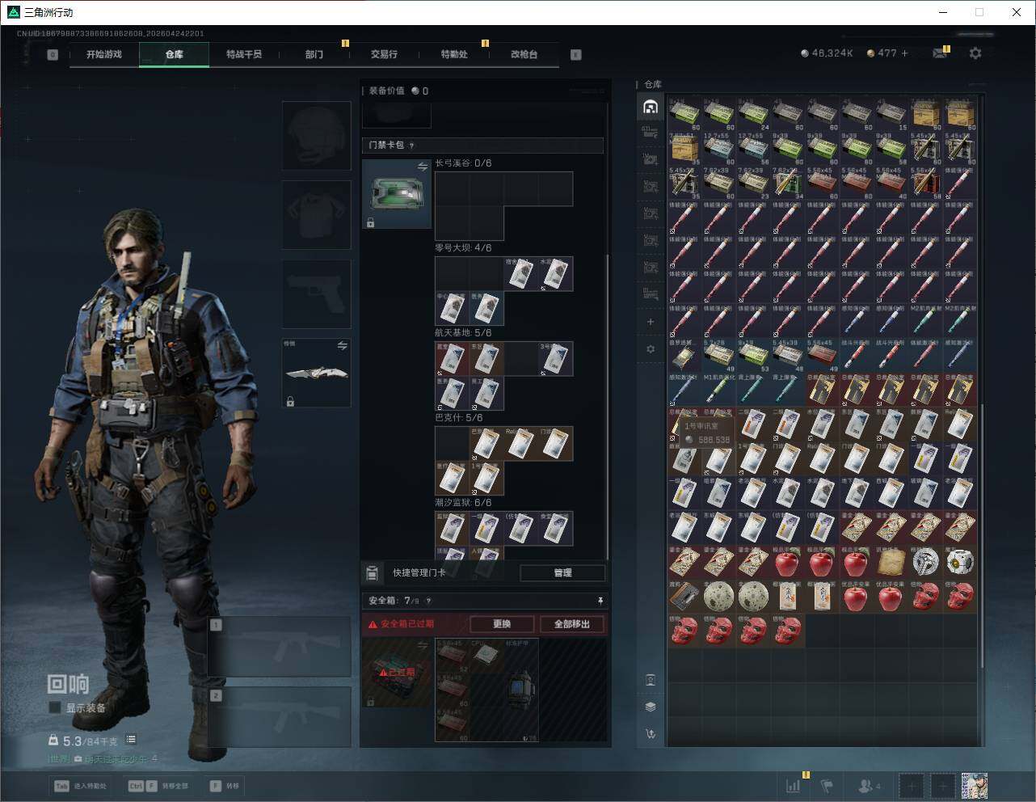Select the empty helmet equipment slot
Screen dimensions: 1036x802
coord(316,136)
